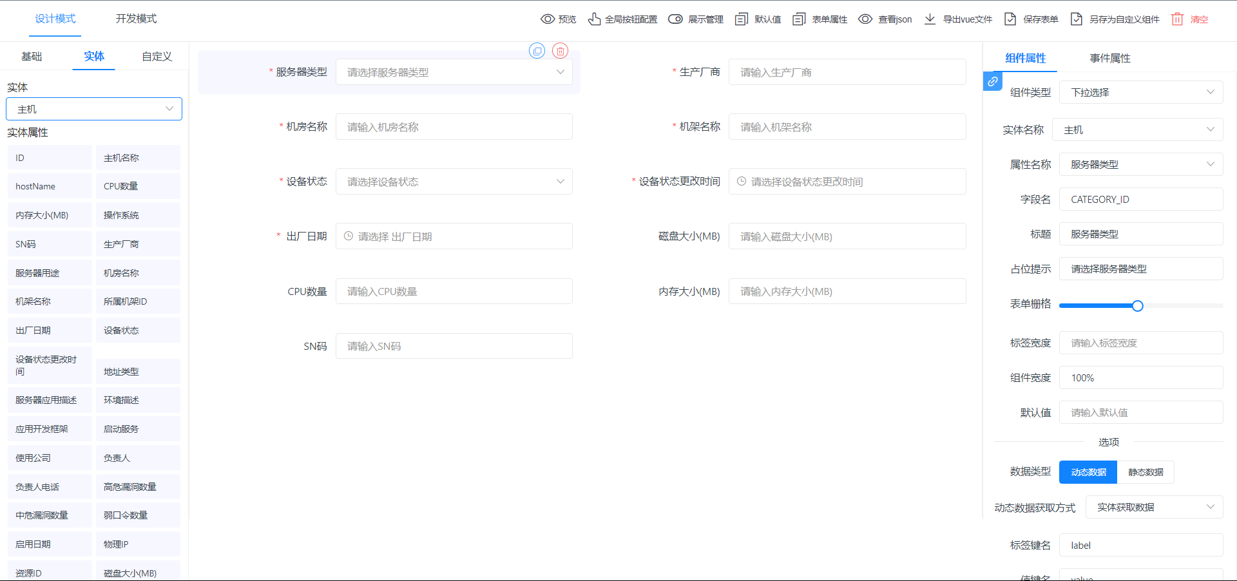The width and height of the screenshot is (1237, 581).
Task: Click the 保存表单 icon
Action: 1010,19
